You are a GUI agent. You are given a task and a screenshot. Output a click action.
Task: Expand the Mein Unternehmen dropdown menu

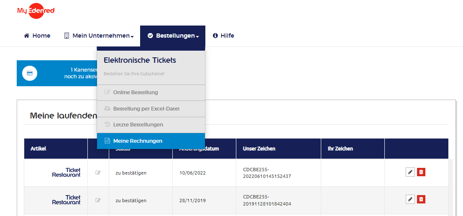click(x=99, y=36)
